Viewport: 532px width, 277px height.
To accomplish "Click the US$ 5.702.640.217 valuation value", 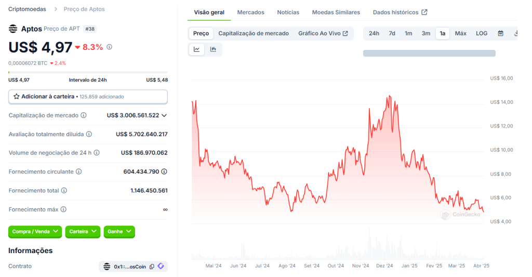I will [x=141, y=134].
